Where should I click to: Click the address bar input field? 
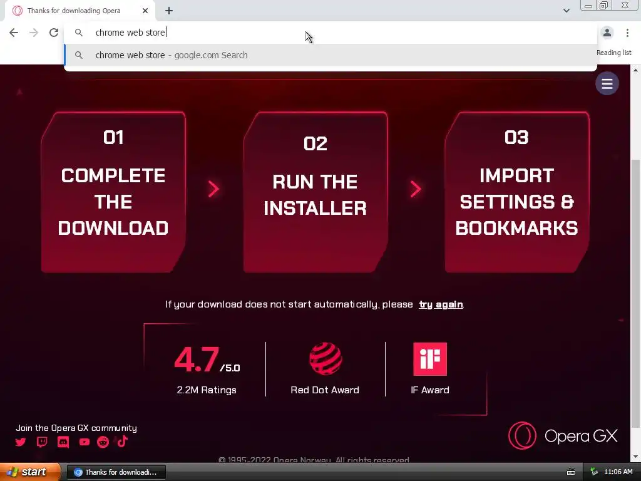pyautogui.click(x=331, y=33)
